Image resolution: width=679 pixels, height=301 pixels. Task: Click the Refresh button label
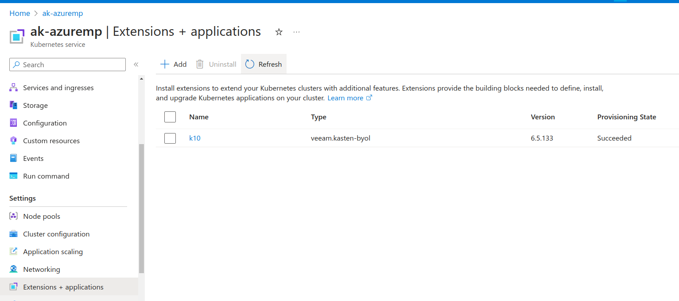coord(270,64)
